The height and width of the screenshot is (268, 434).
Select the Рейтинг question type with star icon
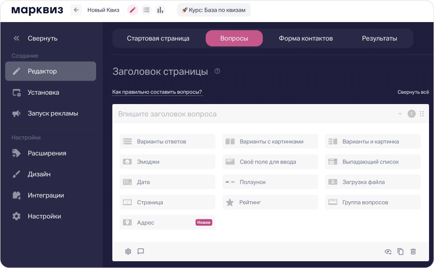270,202
